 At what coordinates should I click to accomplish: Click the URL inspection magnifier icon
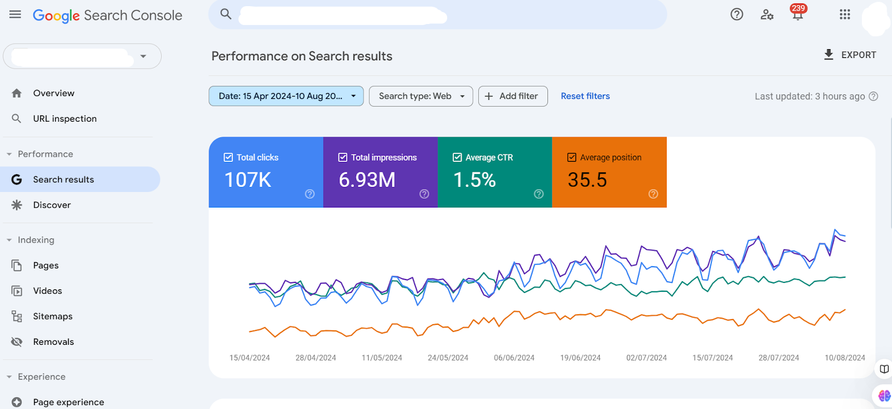[x=17, y=118]
